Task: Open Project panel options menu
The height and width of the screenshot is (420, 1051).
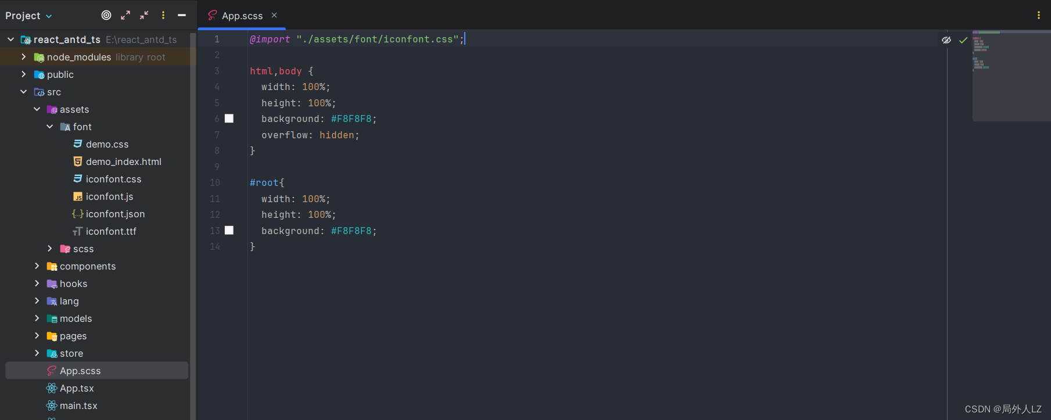Action: [x=163, y=16]
